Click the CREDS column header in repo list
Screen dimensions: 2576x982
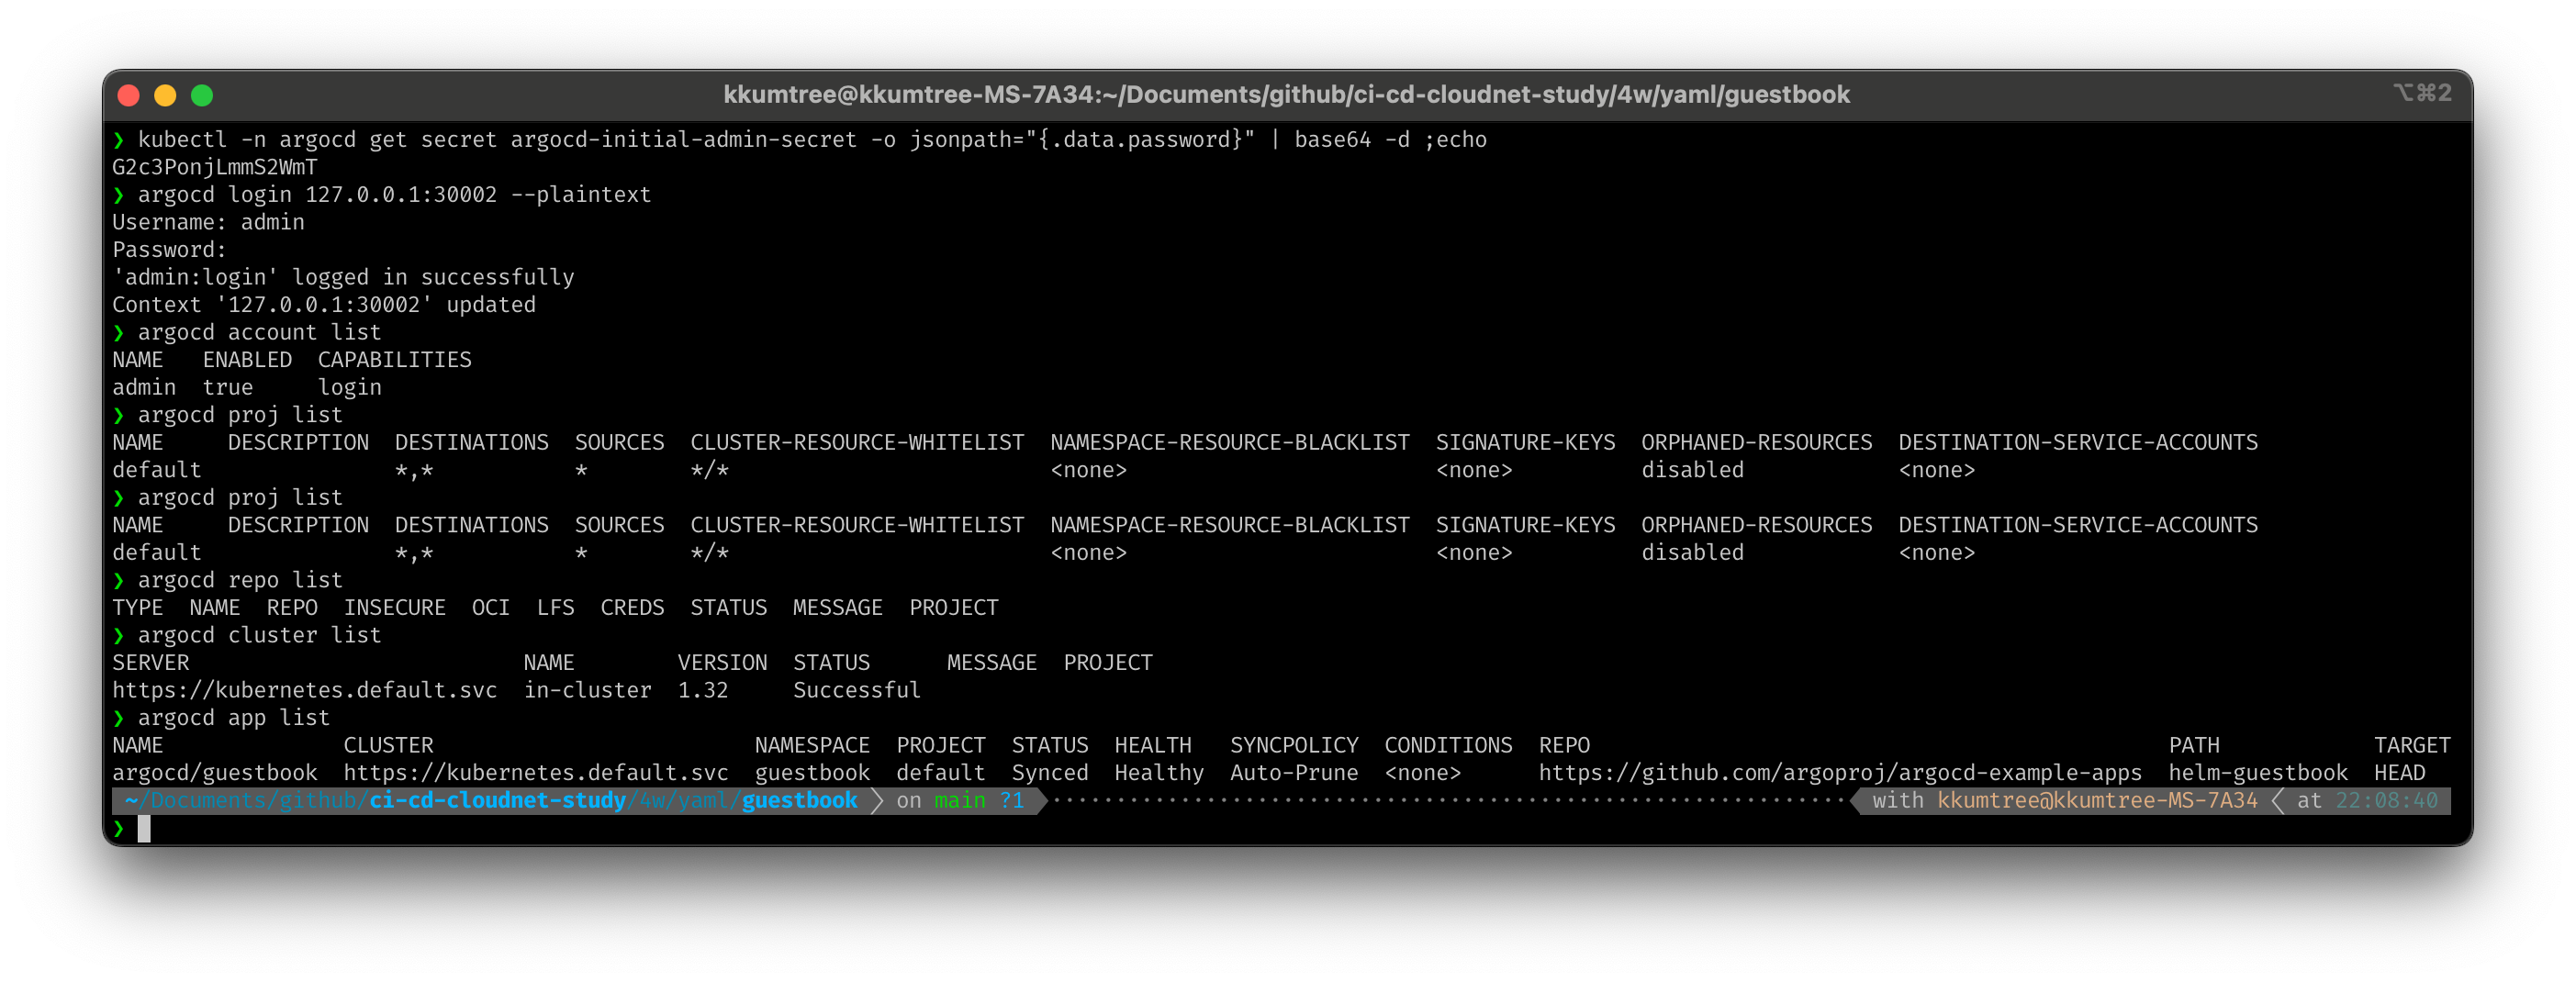coord(632,607)
